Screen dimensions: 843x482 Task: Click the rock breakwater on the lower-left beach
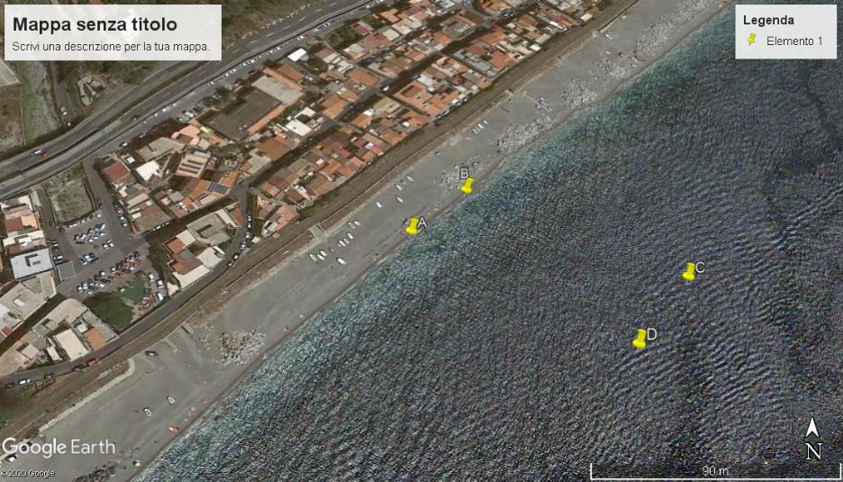point(240,345)
